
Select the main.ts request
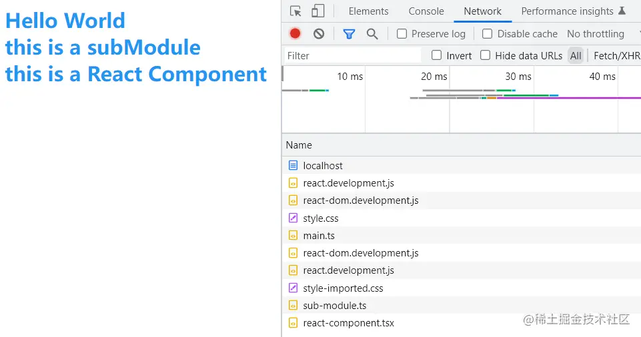pos(461,235)
